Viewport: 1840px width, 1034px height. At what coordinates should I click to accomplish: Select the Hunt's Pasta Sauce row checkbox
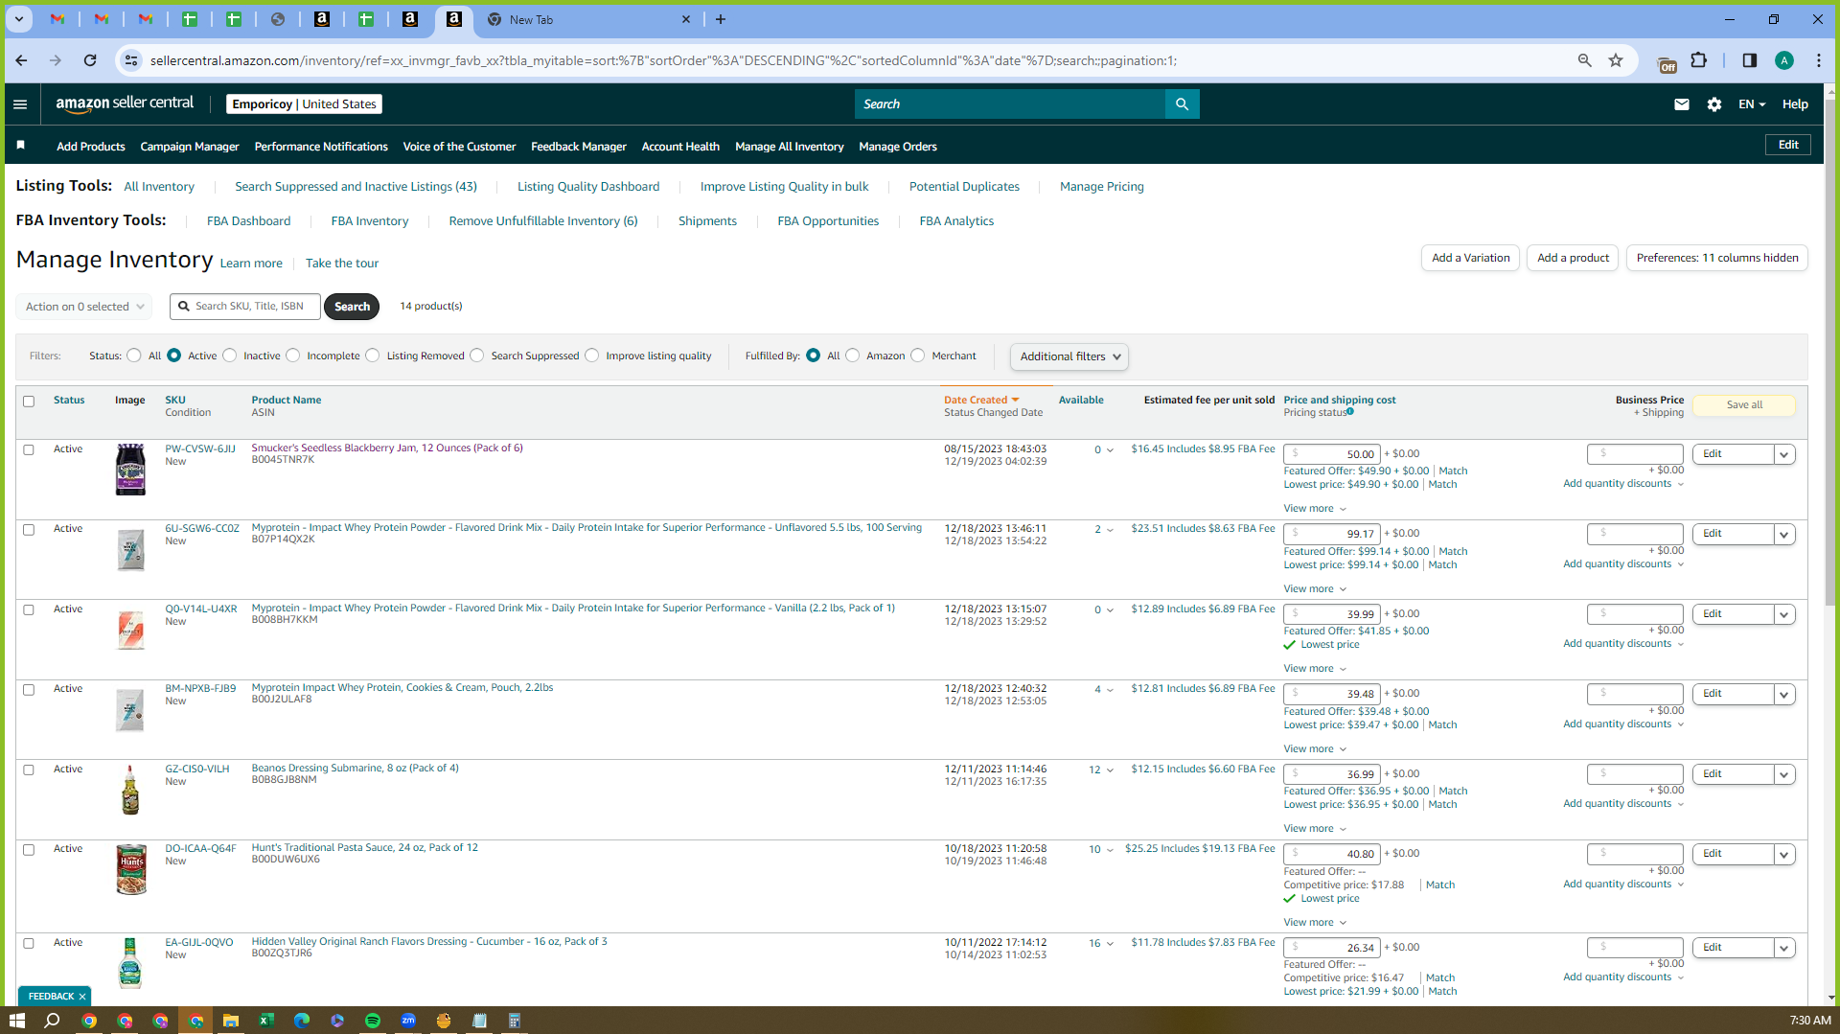click(x=29, y=850)
